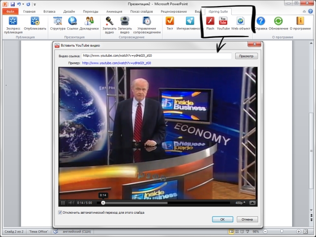Screen dimensions: 316x237
Task: Open Управление сопровождением narration manager
Action: point(147,25)
